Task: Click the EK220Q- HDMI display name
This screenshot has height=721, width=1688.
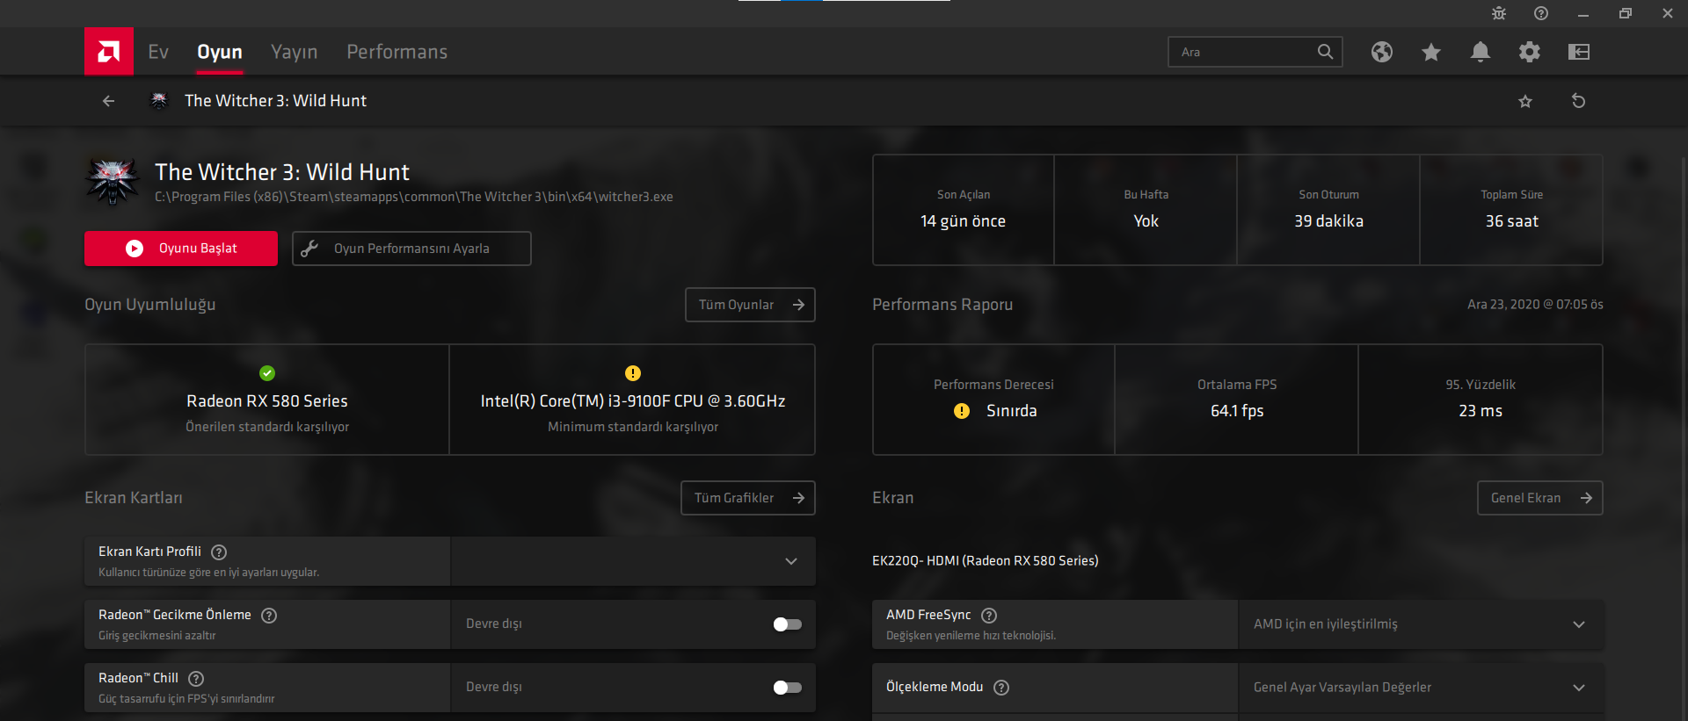Action: click(x=986, y=560)
